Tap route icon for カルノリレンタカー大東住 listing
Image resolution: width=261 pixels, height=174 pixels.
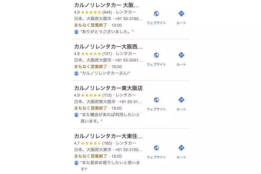[181, 148]
